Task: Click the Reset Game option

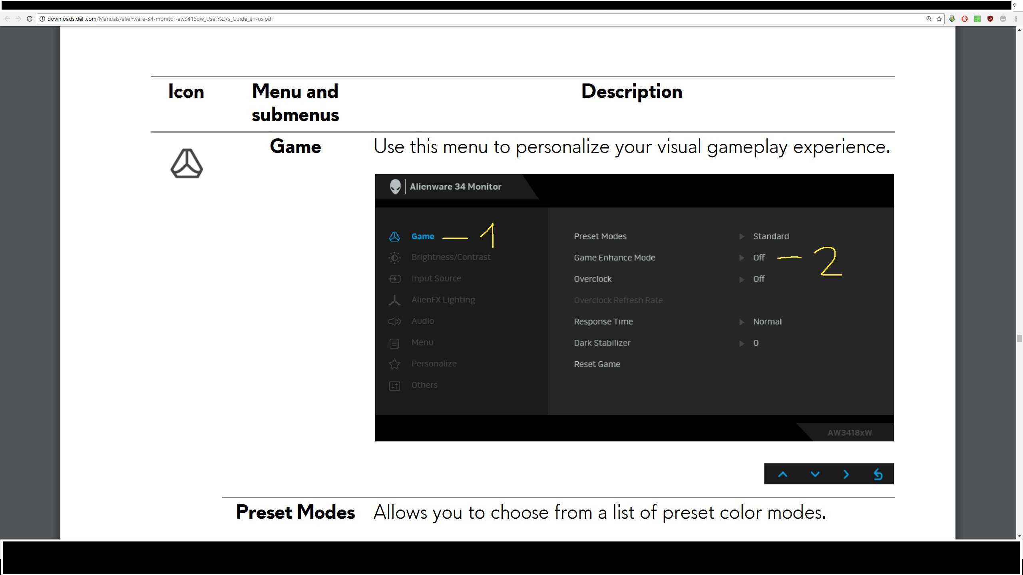Action: pos(597,364)
